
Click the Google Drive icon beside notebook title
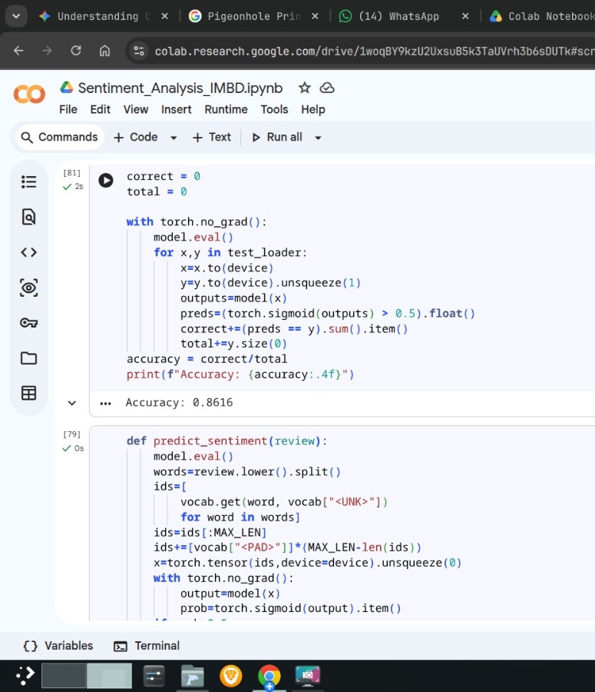coord(67,87)
